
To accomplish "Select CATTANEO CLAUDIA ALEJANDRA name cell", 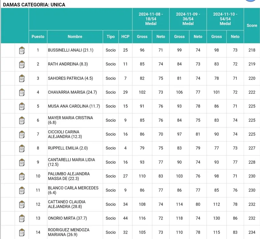I will [x=67, y=204].
